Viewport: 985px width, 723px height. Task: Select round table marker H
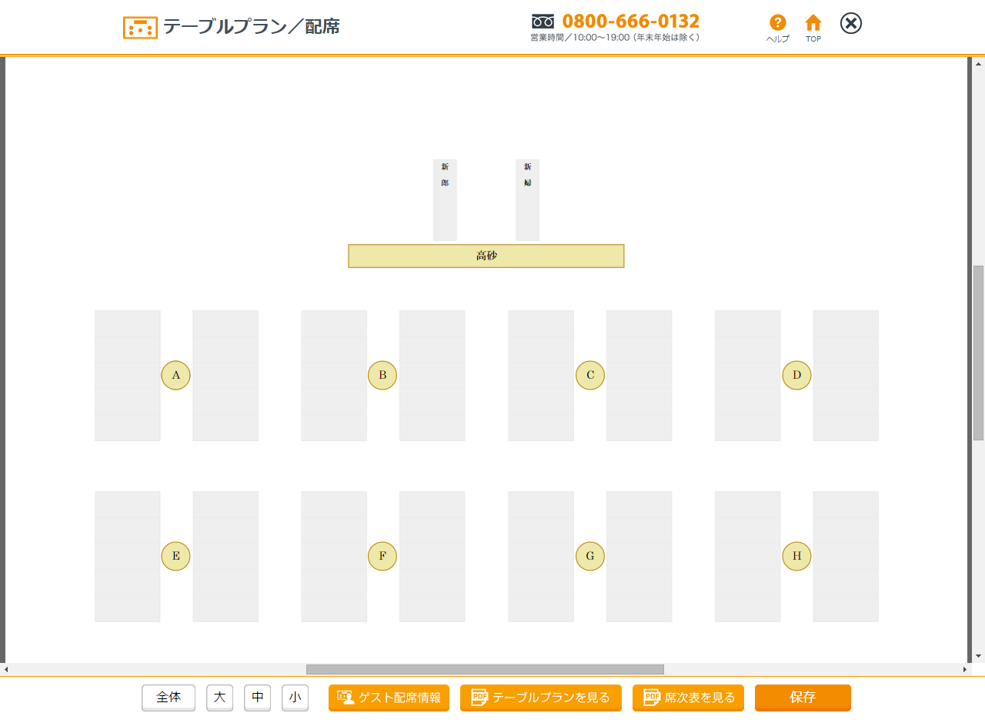796,556
